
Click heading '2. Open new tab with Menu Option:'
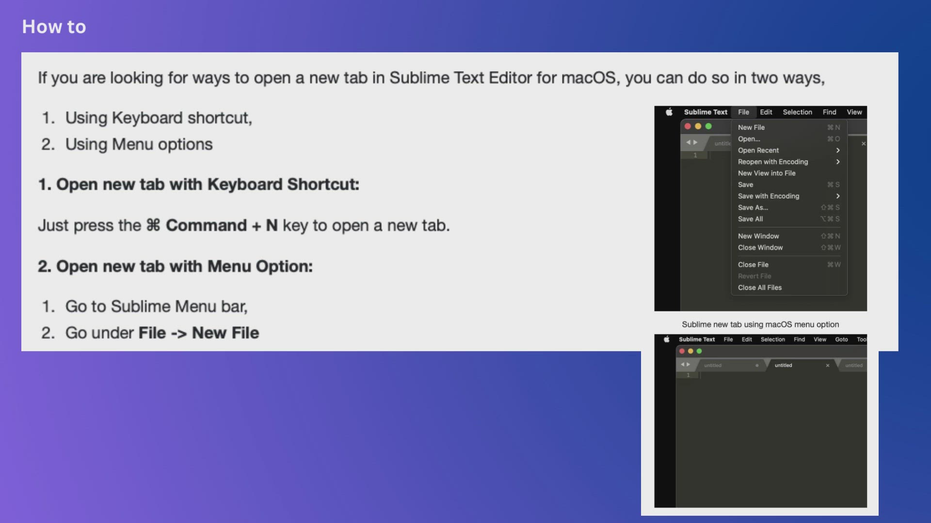click(x=175, y=266)
